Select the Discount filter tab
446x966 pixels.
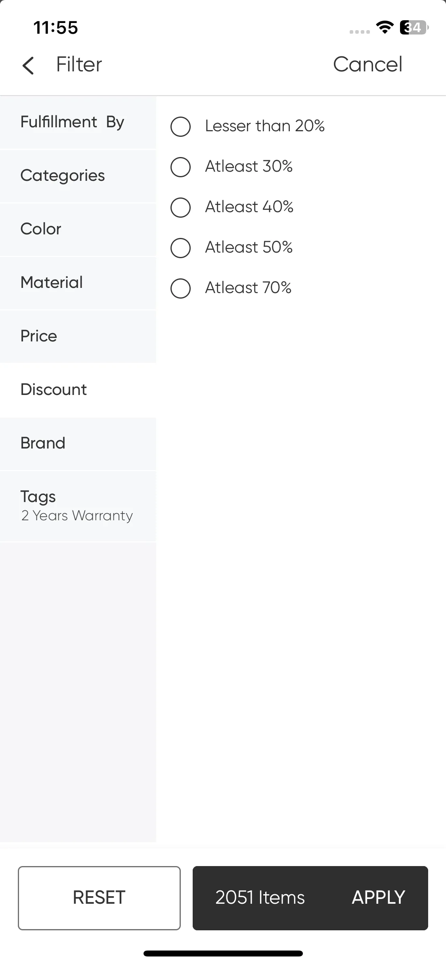[x=78, y=390]
